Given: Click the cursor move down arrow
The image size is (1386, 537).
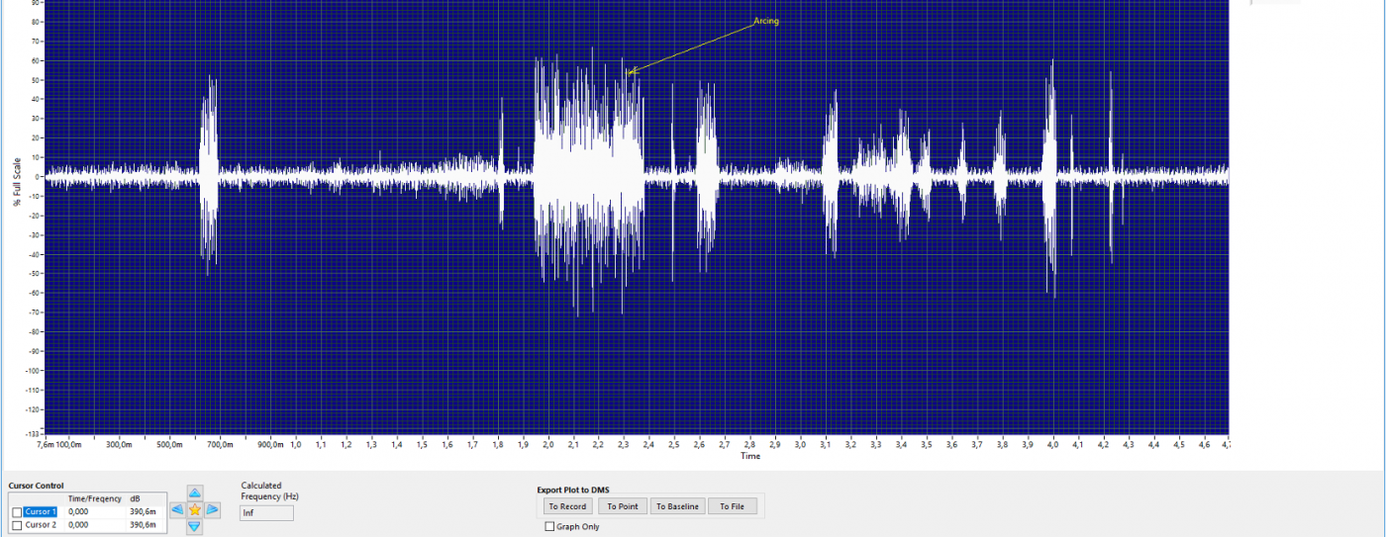Looking at the screenshot, I should tap(195, 527).
